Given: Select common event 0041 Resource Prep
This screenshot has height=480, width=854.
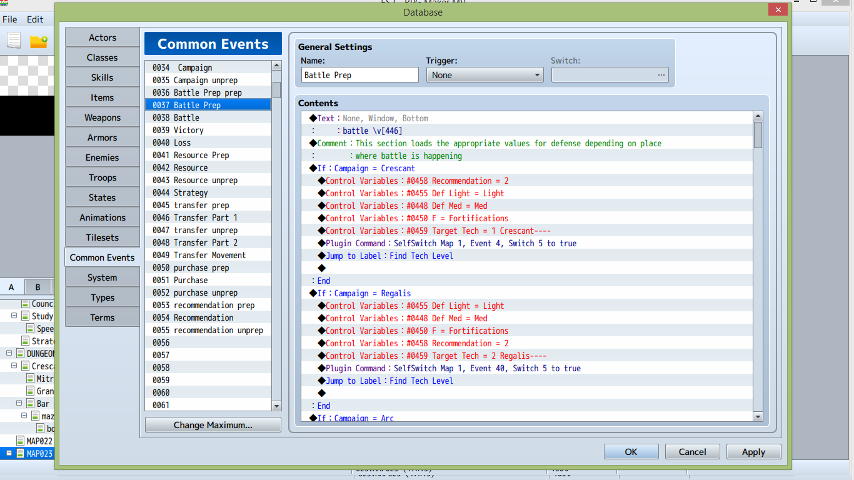Looking at the screenshot, I should coord(208,155).
